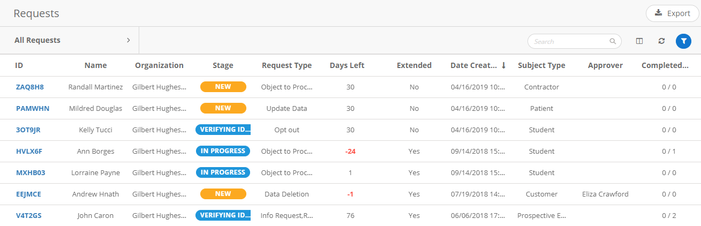Sort by the Stage column header
Screen dimensions: 701x226
pos(223,65)
